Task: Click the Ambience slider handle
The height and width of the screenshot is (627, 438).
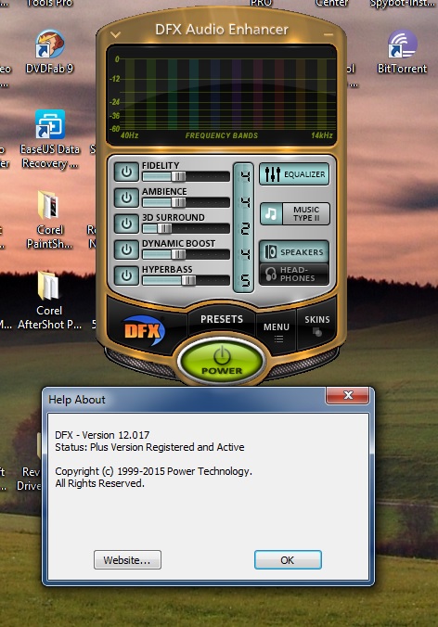Action: [x=178, y=202]
